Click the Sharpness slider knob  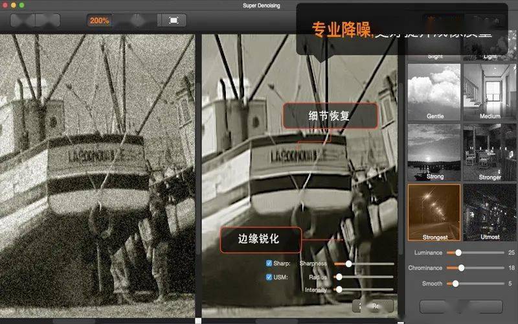348,264
